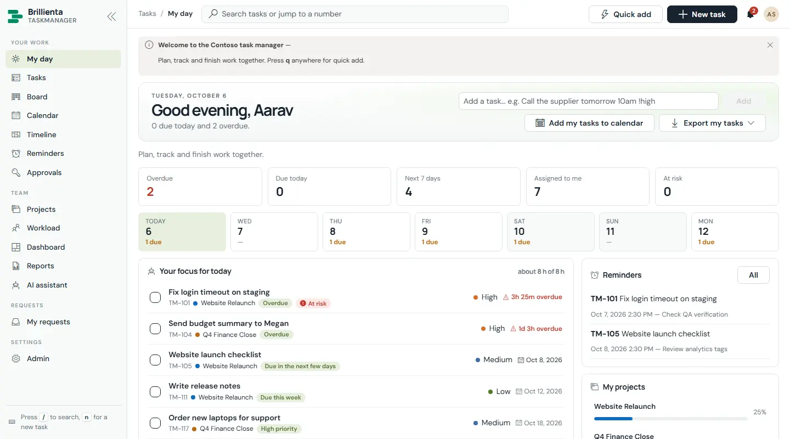Viewport: 790px width, 439px height.
Task: Select the MON 12 day tab
Action: 735,232
